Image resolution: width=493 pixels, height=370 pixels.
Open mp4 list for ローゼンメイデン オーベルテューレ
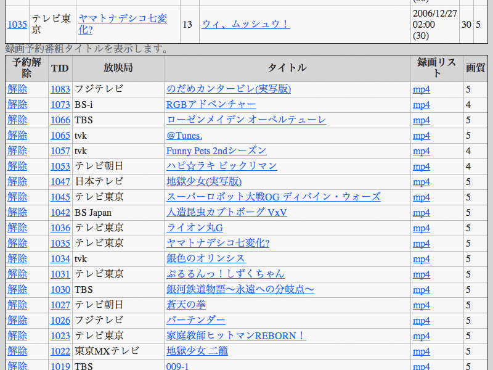click(x=421, y=120)
